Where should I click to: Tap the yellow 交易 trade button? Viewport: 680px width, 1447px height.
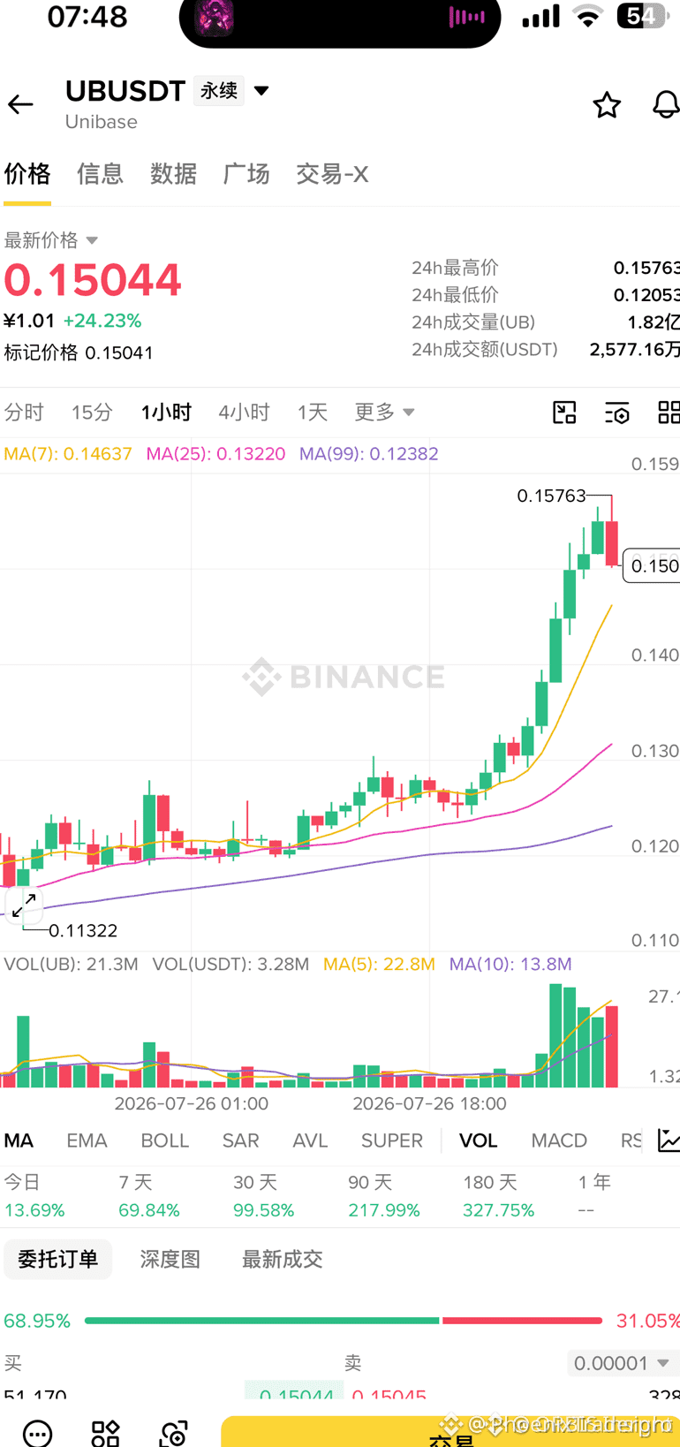pos(450,1431)
